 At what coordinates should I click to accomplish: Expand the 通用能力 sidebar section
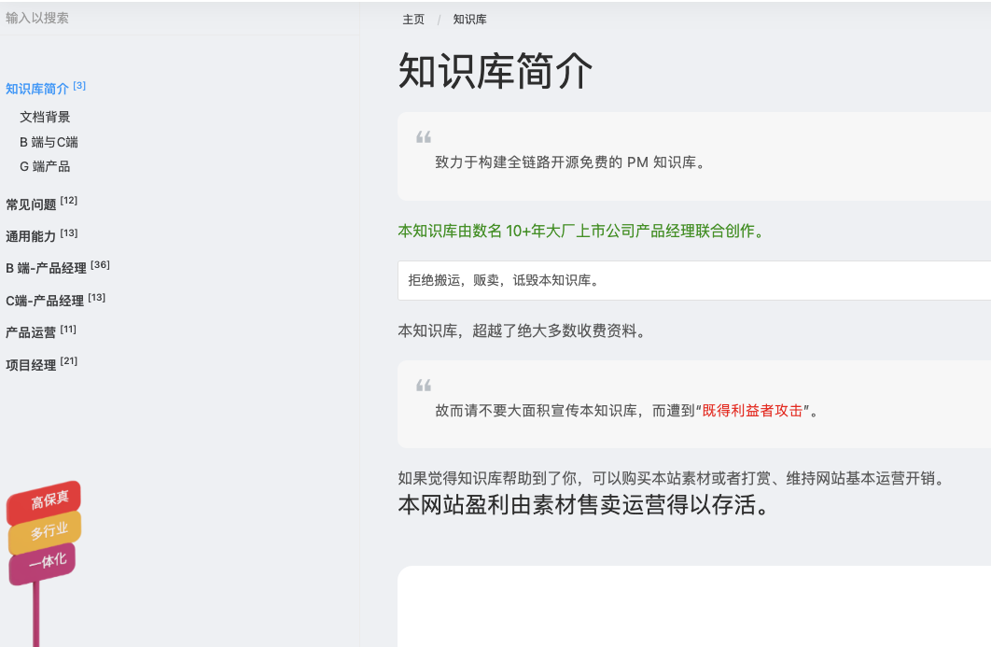point(29,234)
